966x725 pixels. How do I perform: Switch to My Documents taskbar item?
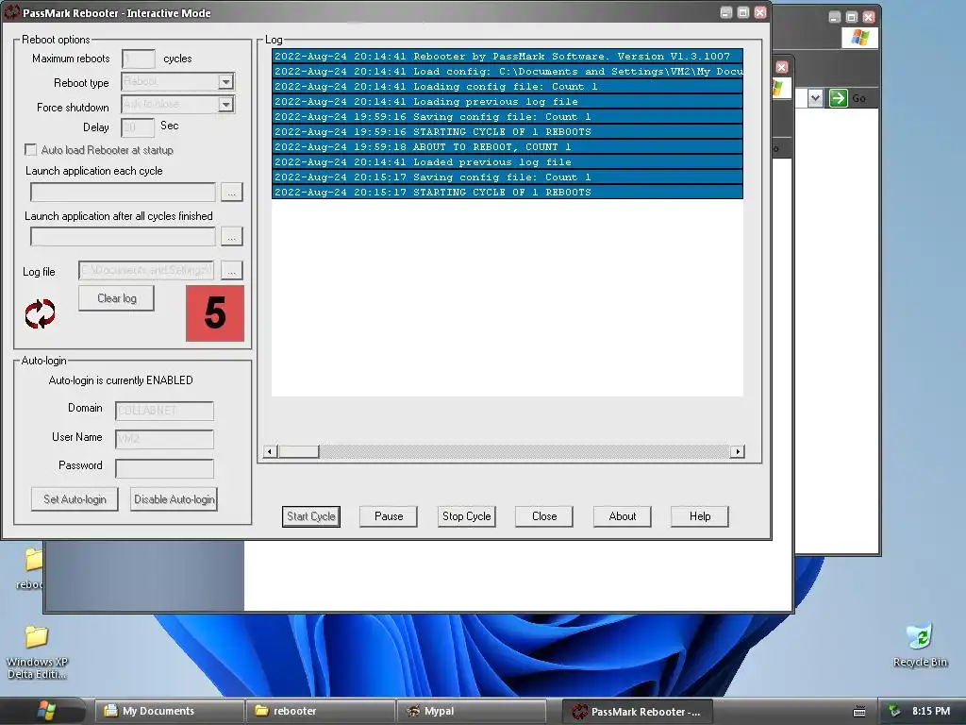[x=169, y=711]
